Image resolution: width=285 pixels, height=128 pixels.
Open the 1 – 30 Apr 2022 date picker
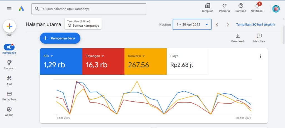[192, 24]
